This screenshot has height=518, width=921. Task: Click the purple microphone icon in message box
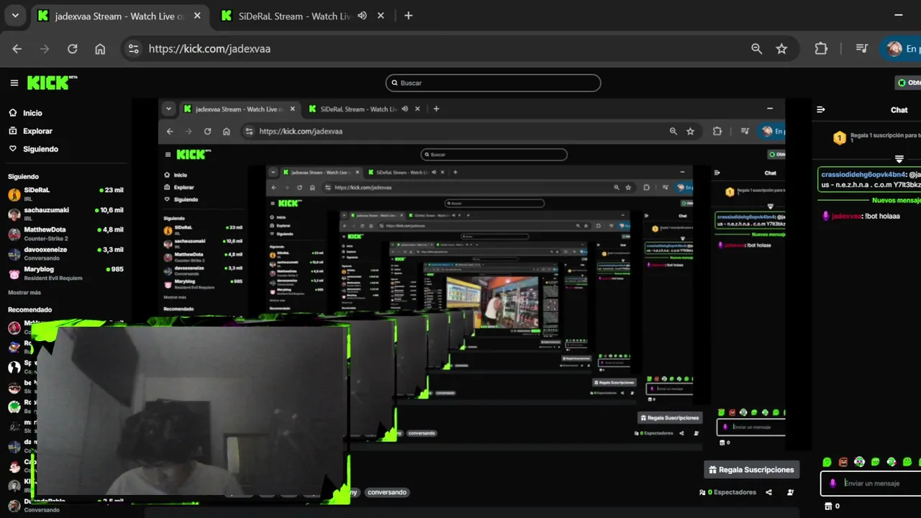point(832,483)
